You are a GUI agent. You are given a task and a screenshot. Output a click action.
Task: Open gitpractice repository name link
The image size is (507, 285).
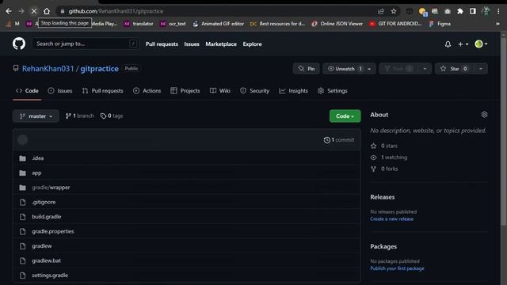coord(99,69)
